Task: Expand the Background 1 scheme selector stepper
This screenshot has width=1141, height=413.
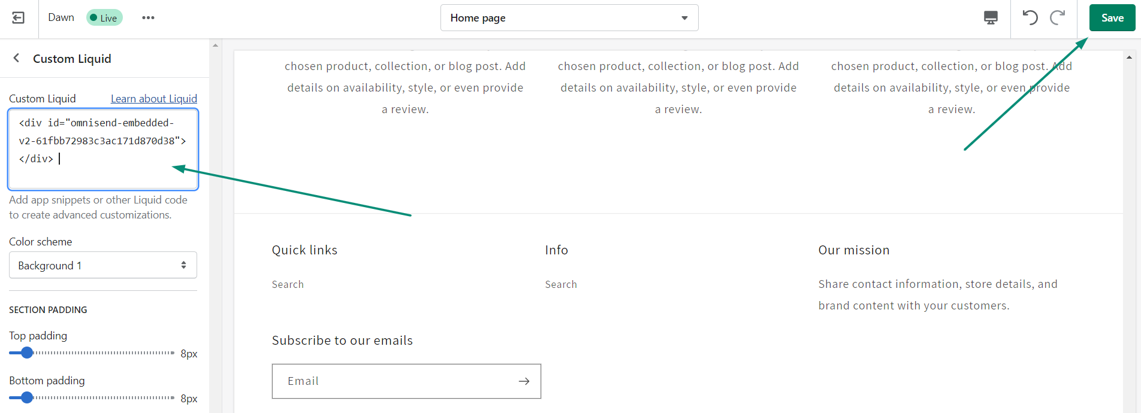Action: point(184,265)
